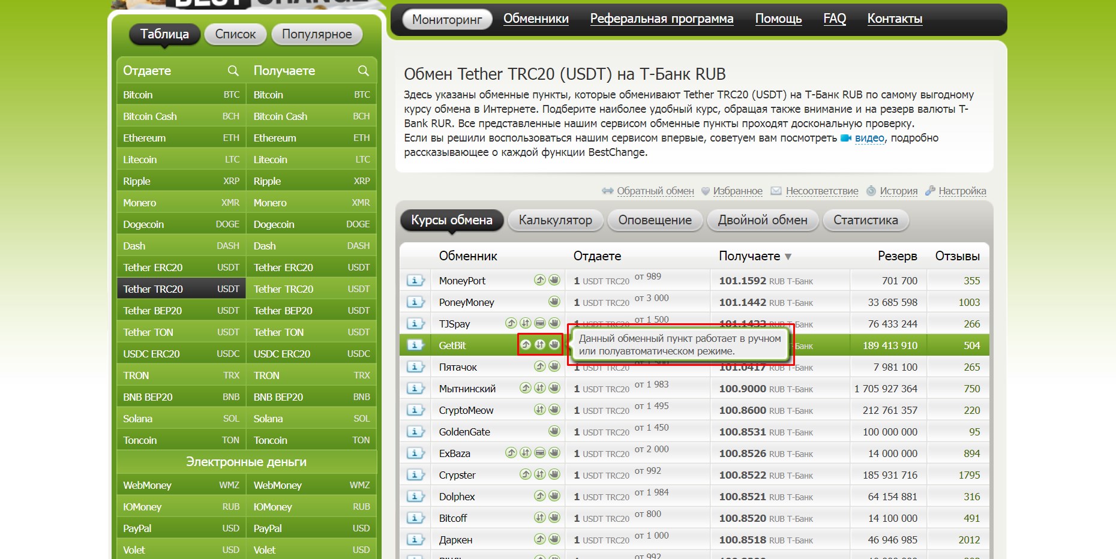
Task: Click rate 100.9000 in Мытнинский row
Action: coord(743,389)
